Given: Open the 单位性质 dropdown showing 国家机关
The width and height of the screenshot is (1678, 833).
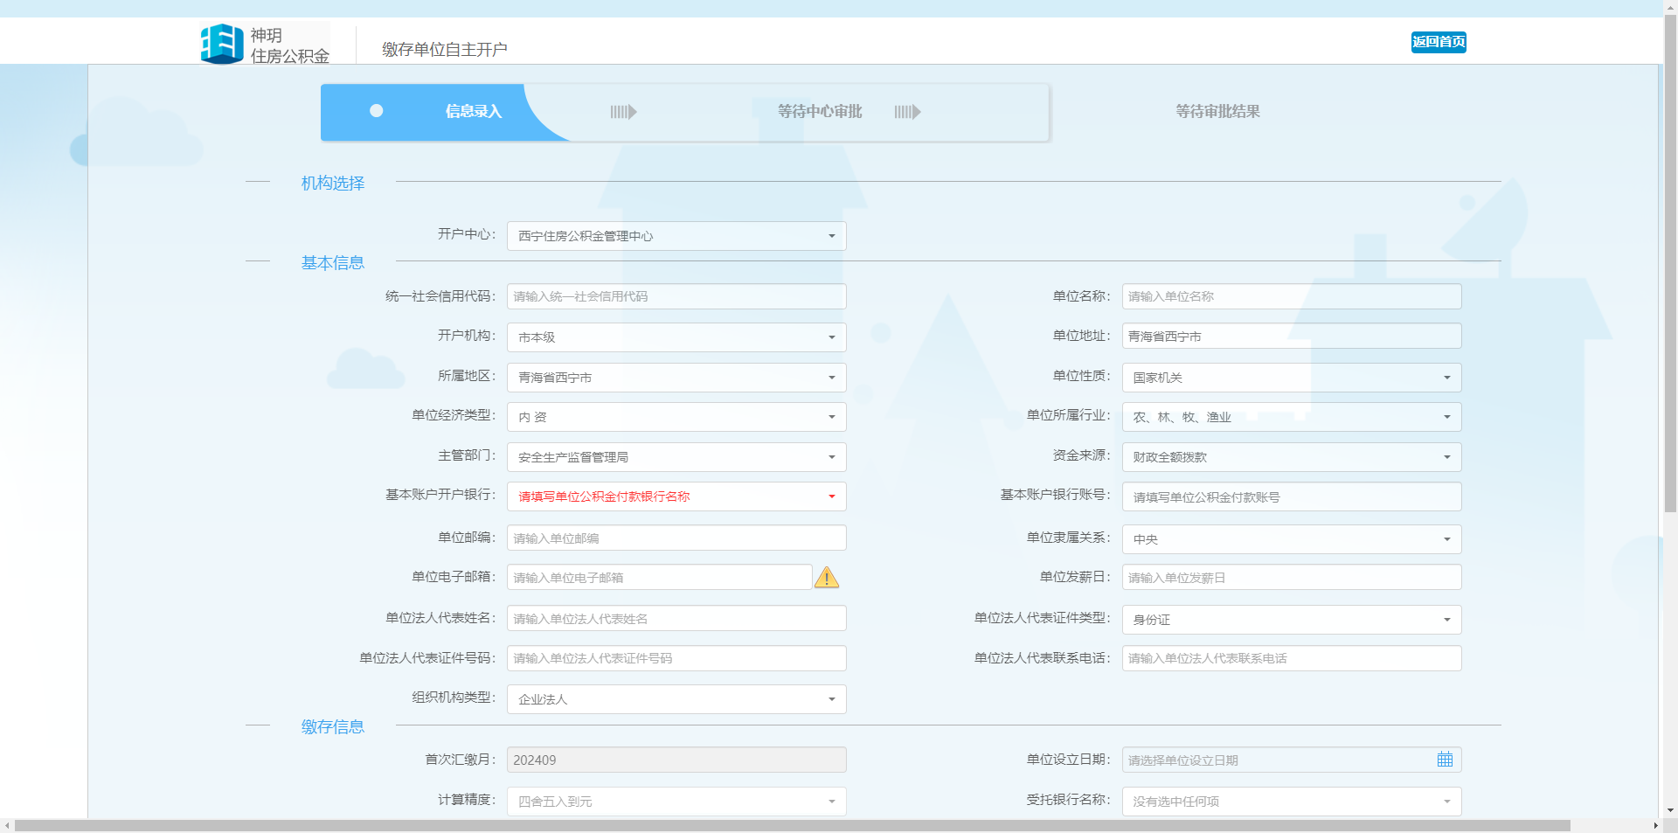Looking at the screenshot, I should tap(1292, 378).
